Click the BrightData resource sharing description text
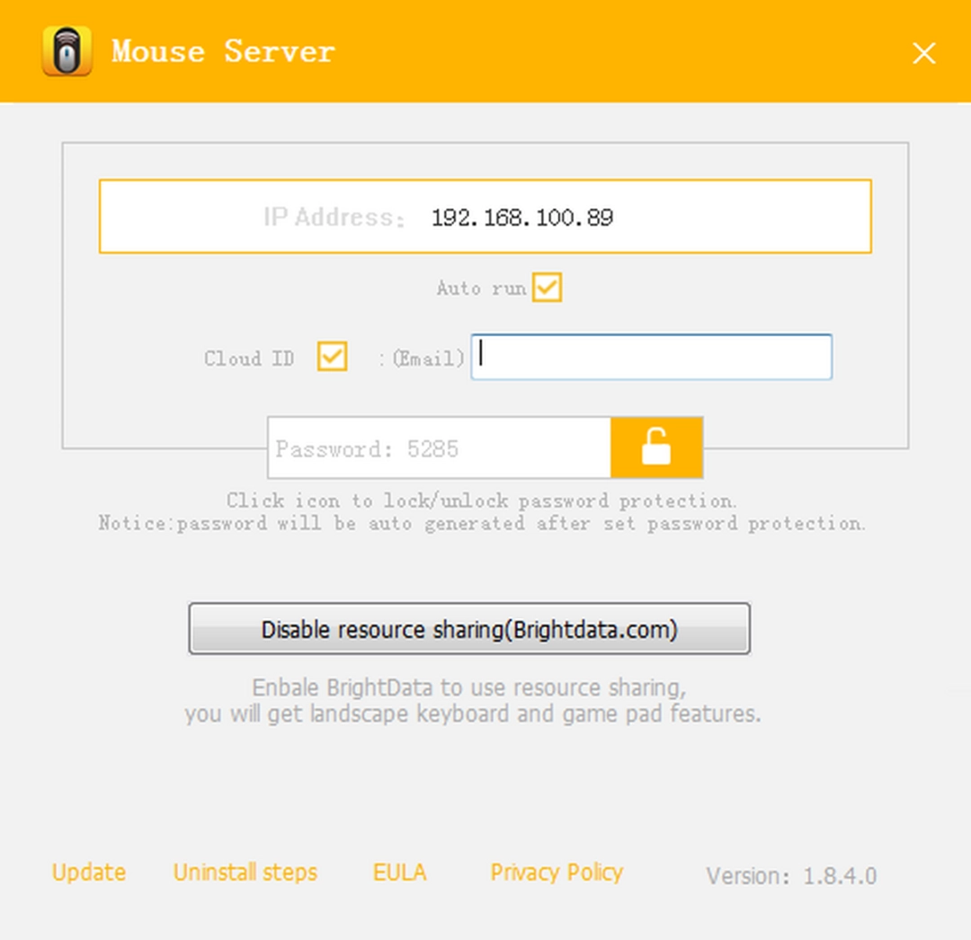 click(x=472, y=701)
